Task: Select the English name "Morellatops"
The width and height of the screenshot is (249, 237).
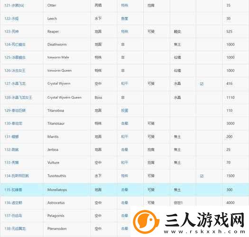Action: tap(57, 190)
